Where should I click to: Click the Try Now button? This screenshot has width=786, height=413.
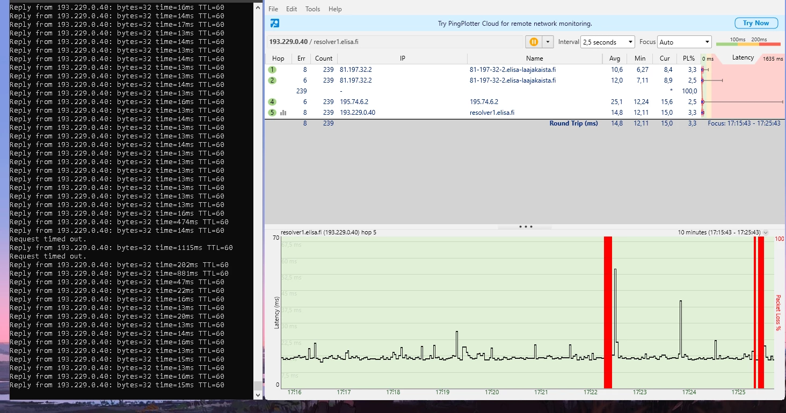tap(756, 23)
